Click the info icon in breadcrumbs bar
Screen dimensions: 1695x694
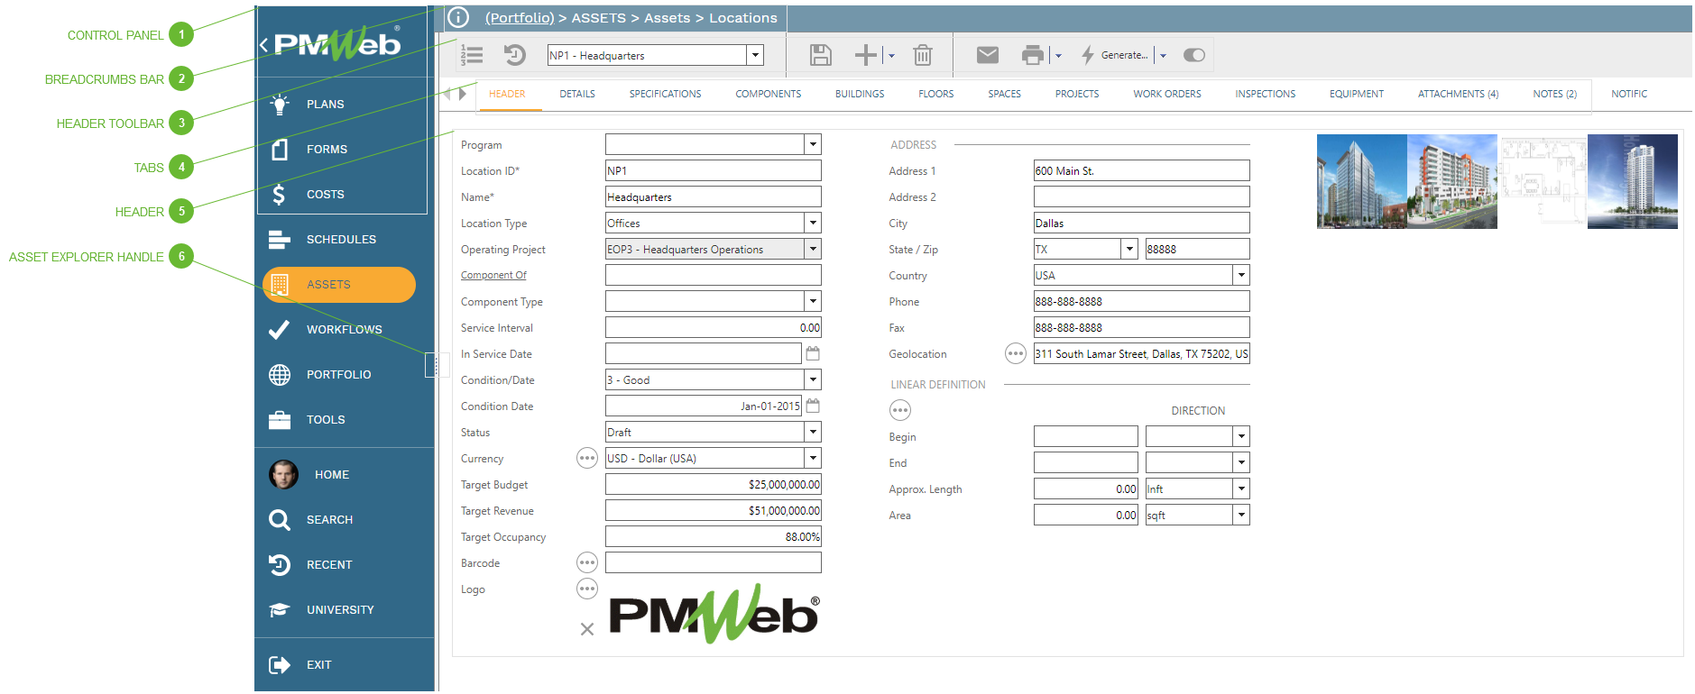click(x=458, y=17)
